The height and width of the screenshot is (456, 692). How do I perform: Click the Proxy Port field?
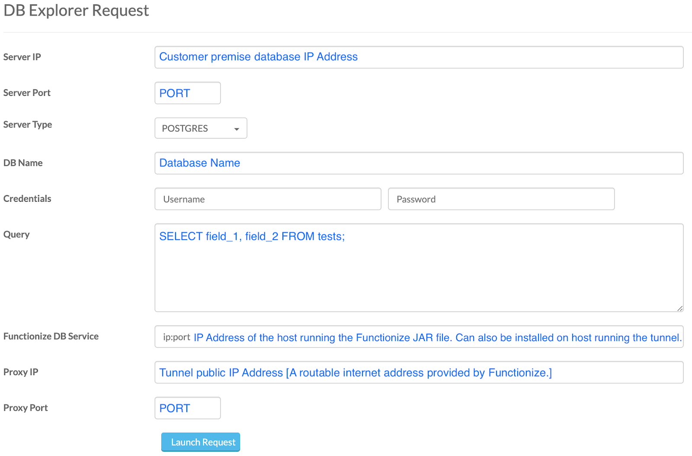coord(188,408)
